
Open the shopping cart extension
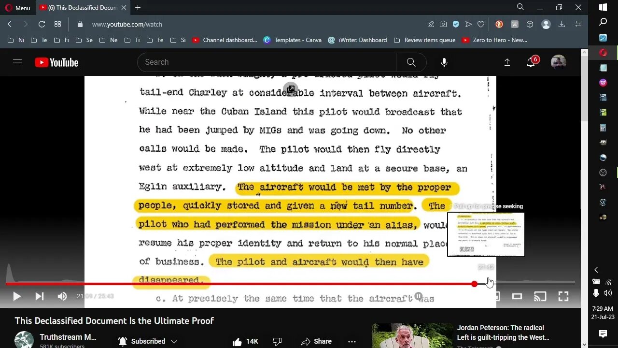point(515,24)
